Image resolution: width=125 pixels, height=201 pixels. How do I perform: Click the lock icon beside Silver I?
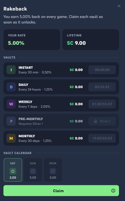pos(96,121)
